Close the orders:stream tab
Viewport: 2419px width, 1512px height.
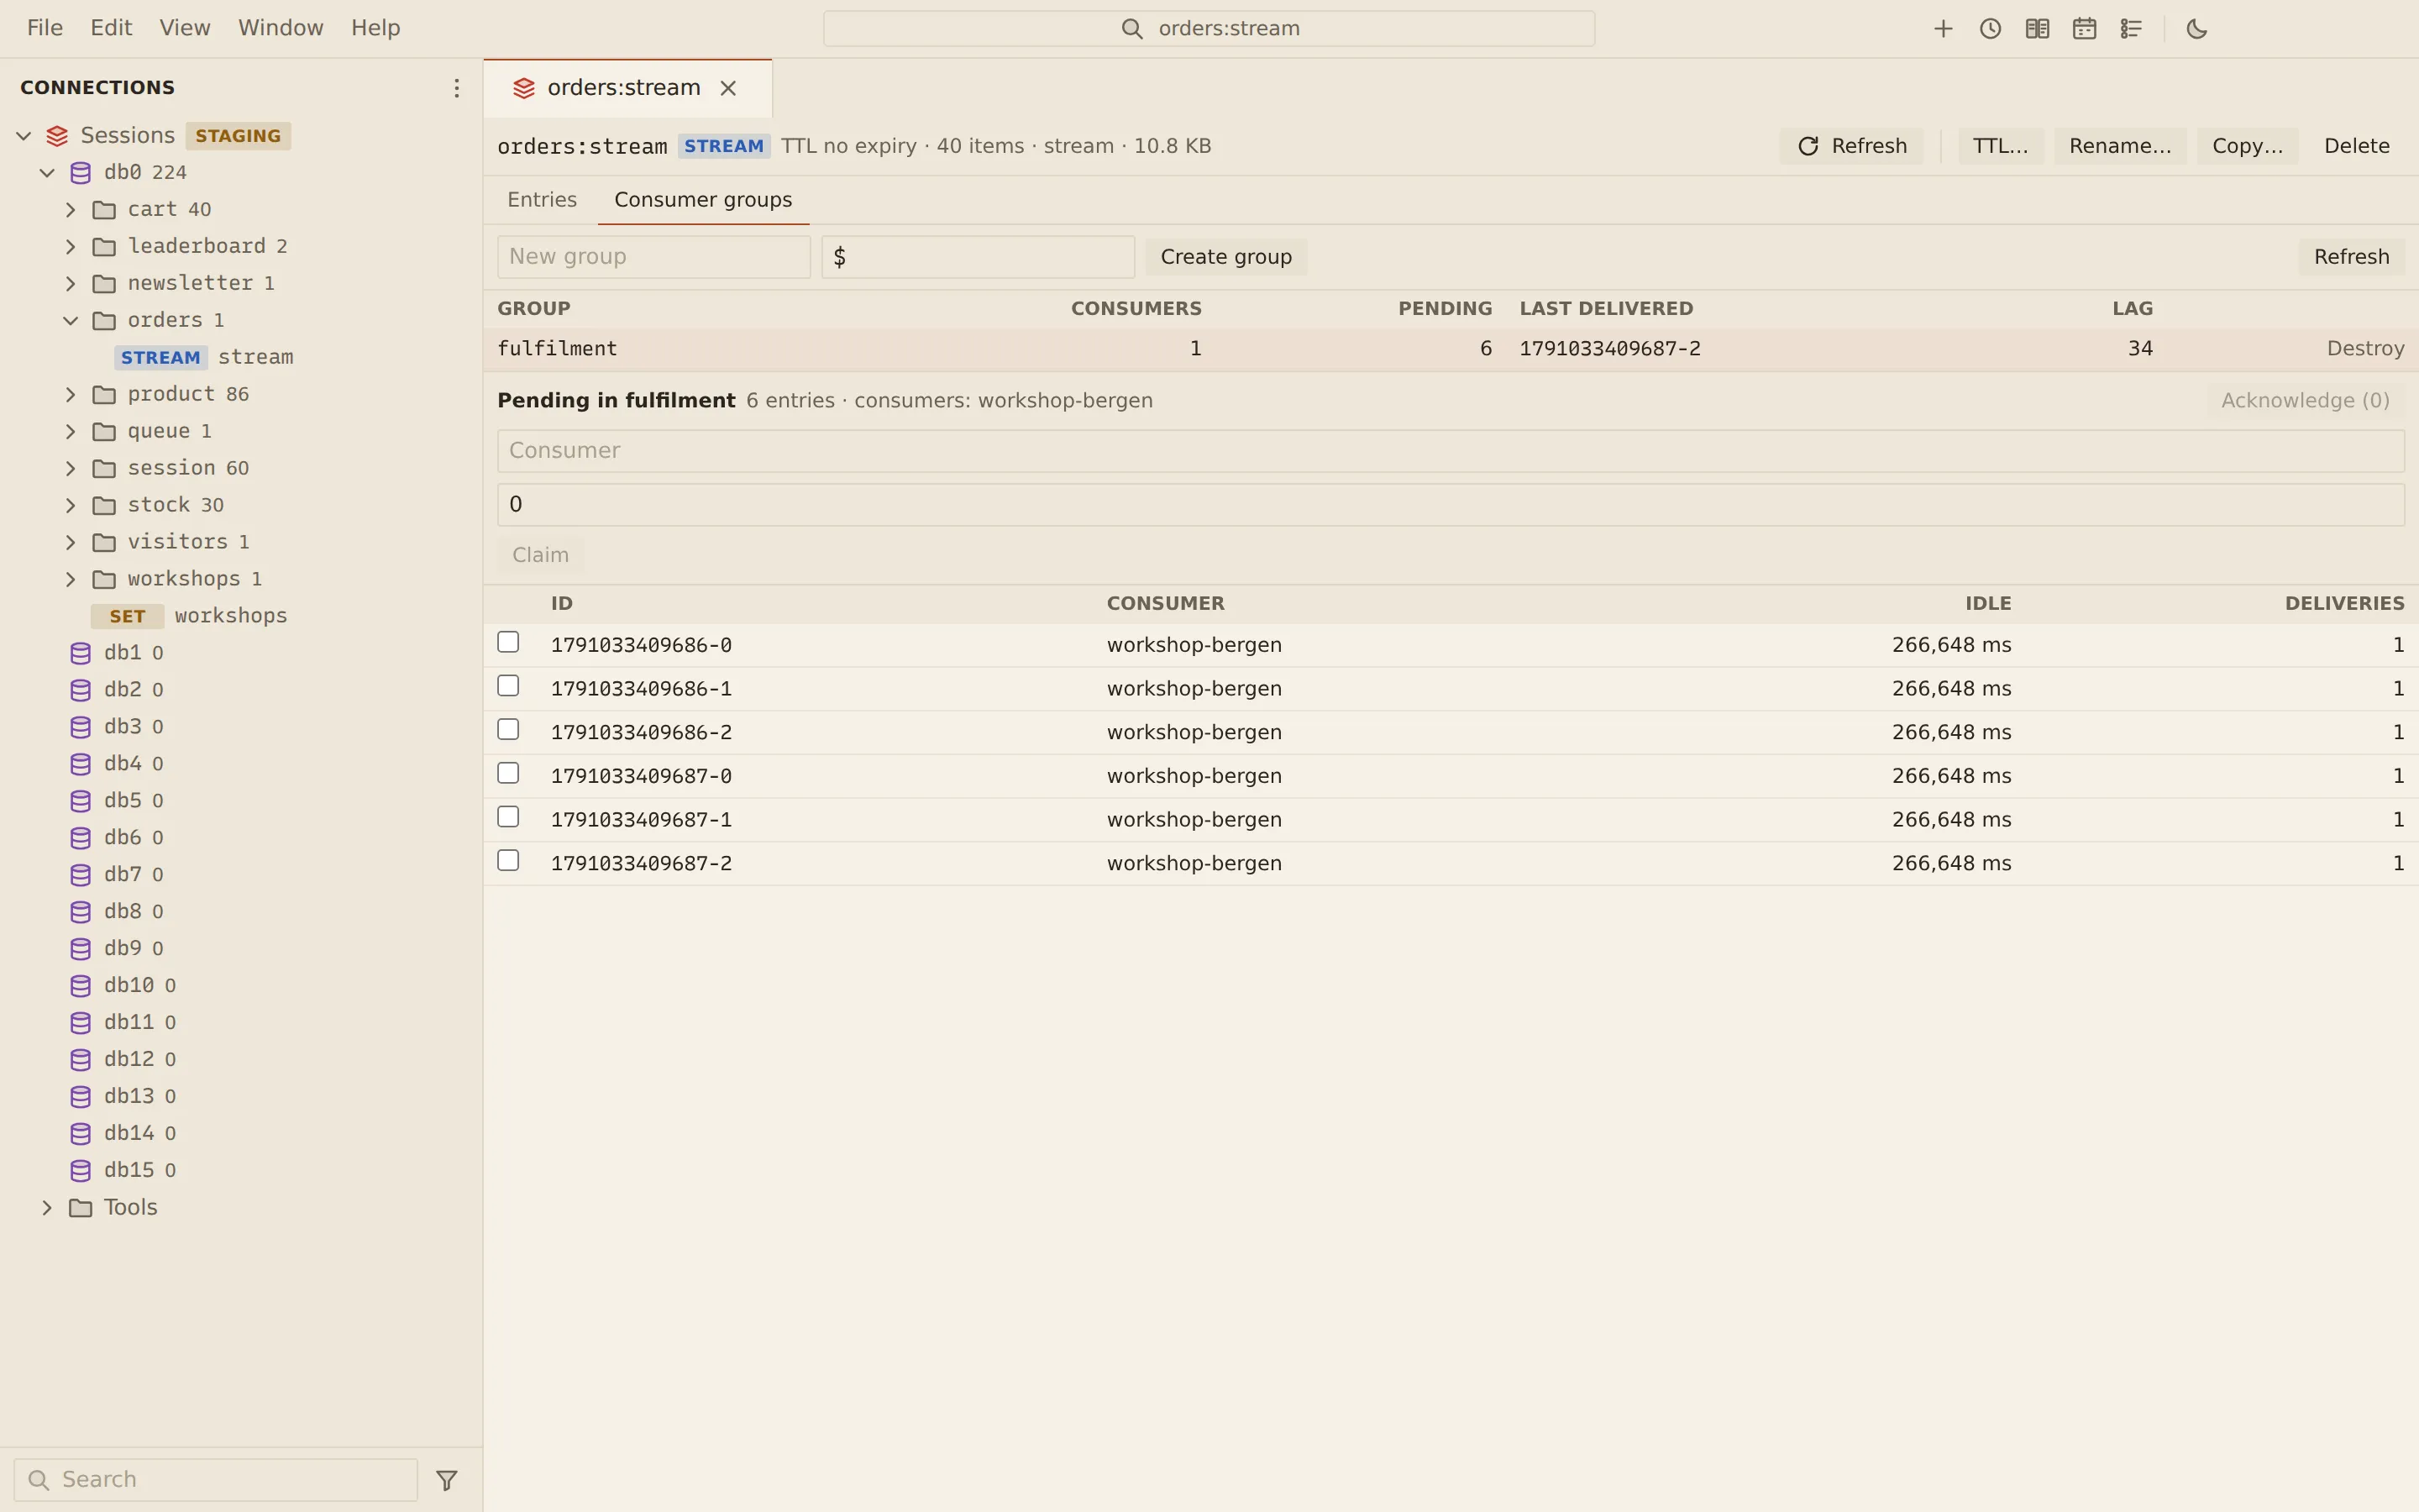coord(729,88)
